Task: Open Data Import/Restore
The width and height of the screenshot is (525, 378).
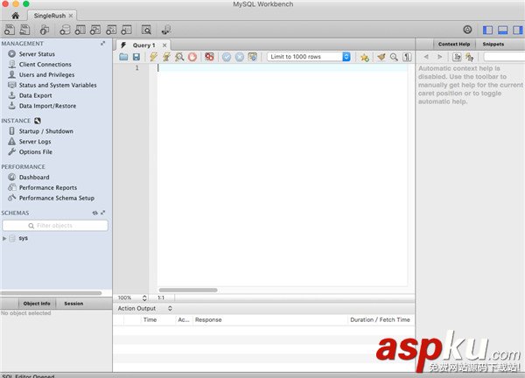Action: [47, 106]
